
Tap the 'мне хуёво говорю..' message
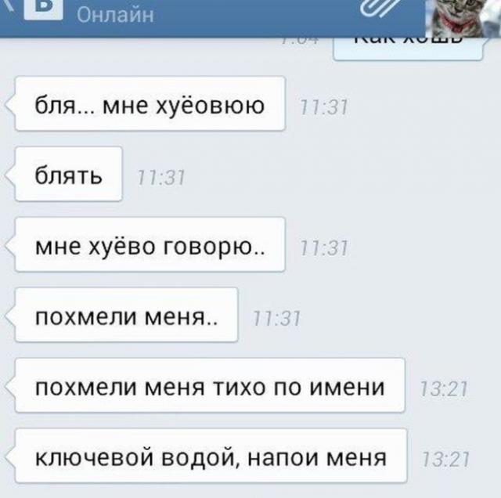coord(150,244)
